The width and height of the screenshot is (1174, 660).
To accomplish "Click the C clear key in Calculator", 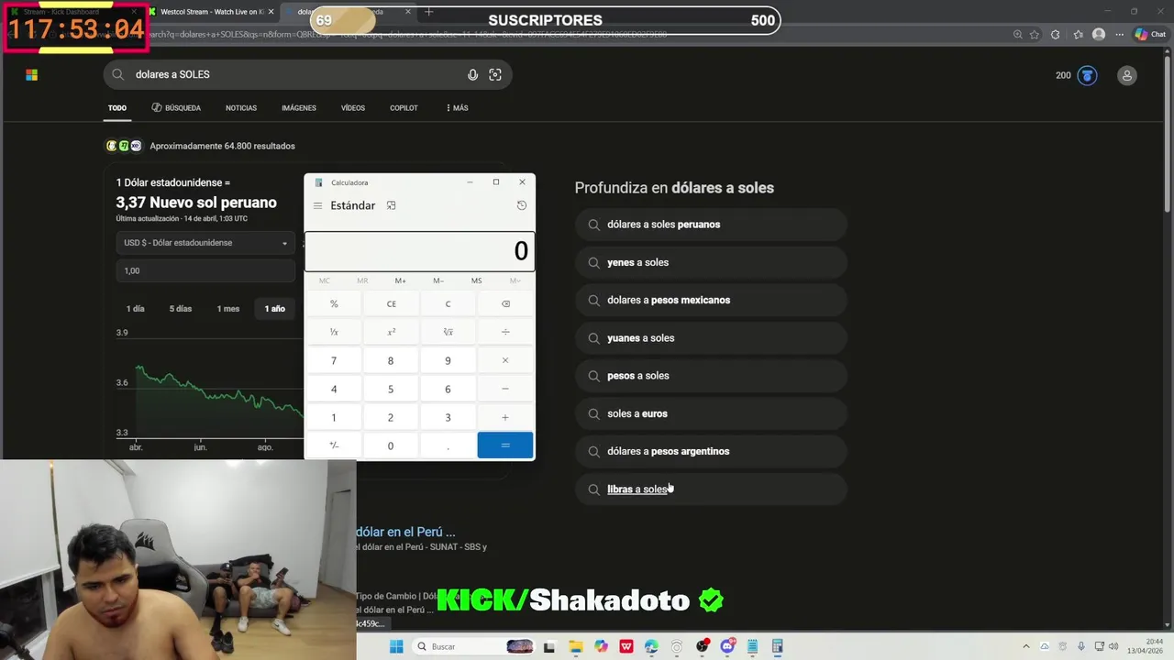I will [448, 303].
